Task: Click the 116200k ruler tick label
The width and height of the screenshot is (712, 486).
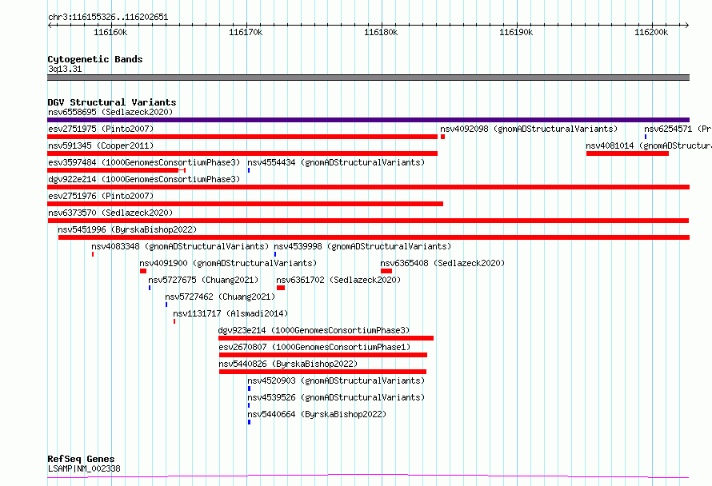Action: tap(651, 32)
